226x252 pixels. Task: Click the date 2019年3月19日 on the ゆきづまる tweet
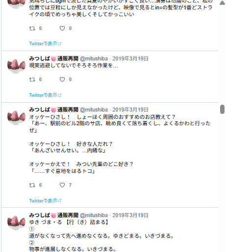pos(130,215)
